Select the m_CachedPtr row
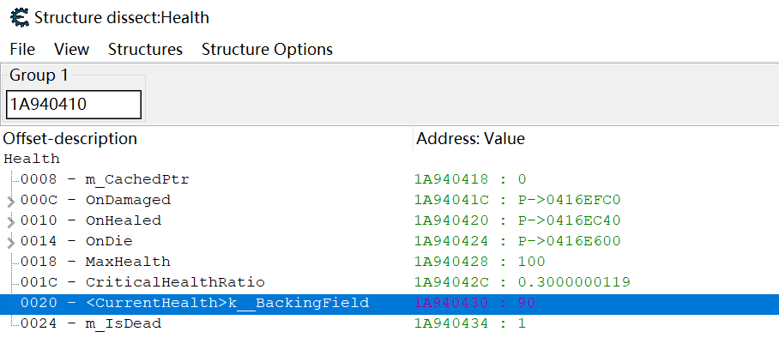 point(137,179)
